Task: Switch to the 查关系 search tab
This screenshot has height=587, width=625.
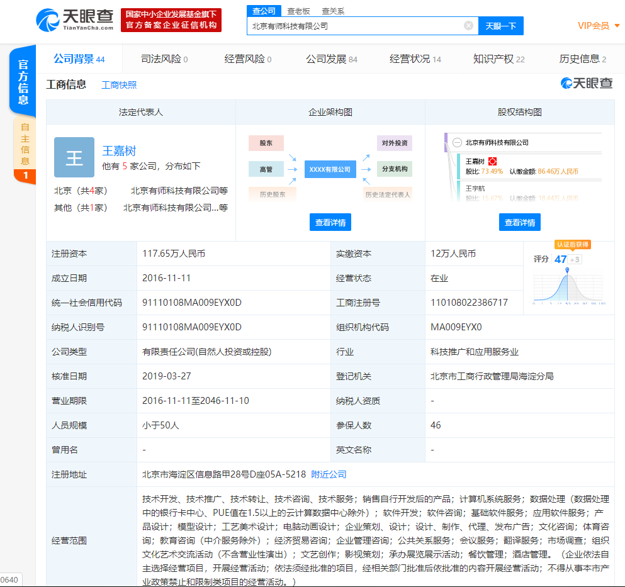Action: click(333, 11)
